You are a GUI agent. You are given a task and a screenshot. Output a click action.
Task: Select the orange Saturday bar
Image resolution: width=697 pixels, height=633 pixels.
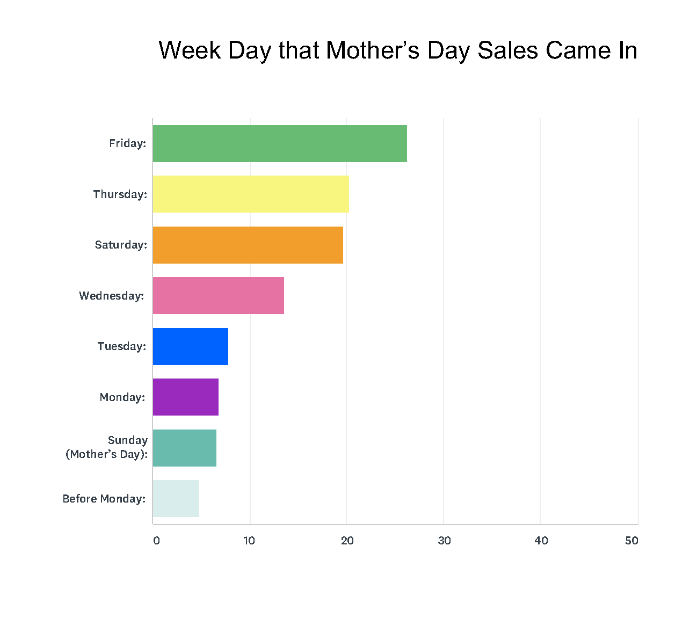pyautogui.click(x=248, y=245)
